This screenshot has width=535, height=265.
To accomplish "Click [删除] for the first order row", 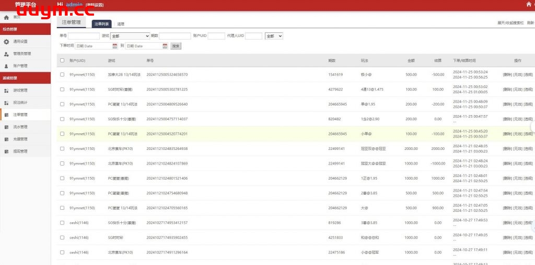I will click(x=507, y=74).
